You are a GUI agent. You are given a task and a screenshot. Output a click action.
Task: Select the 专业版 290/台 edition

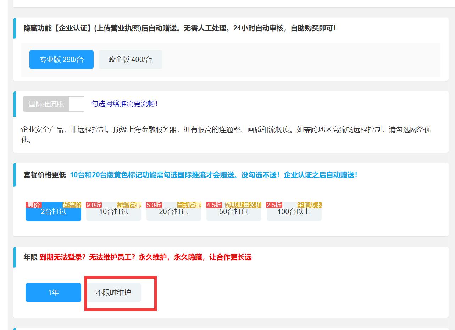tap(61, 60)
